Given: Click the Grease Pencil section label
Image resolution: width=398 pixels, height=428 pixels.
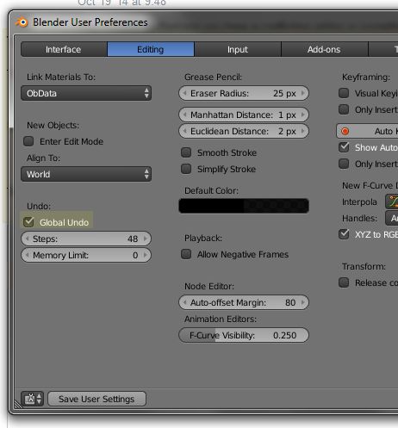Looking at the screenshot, I should point(213,77).
